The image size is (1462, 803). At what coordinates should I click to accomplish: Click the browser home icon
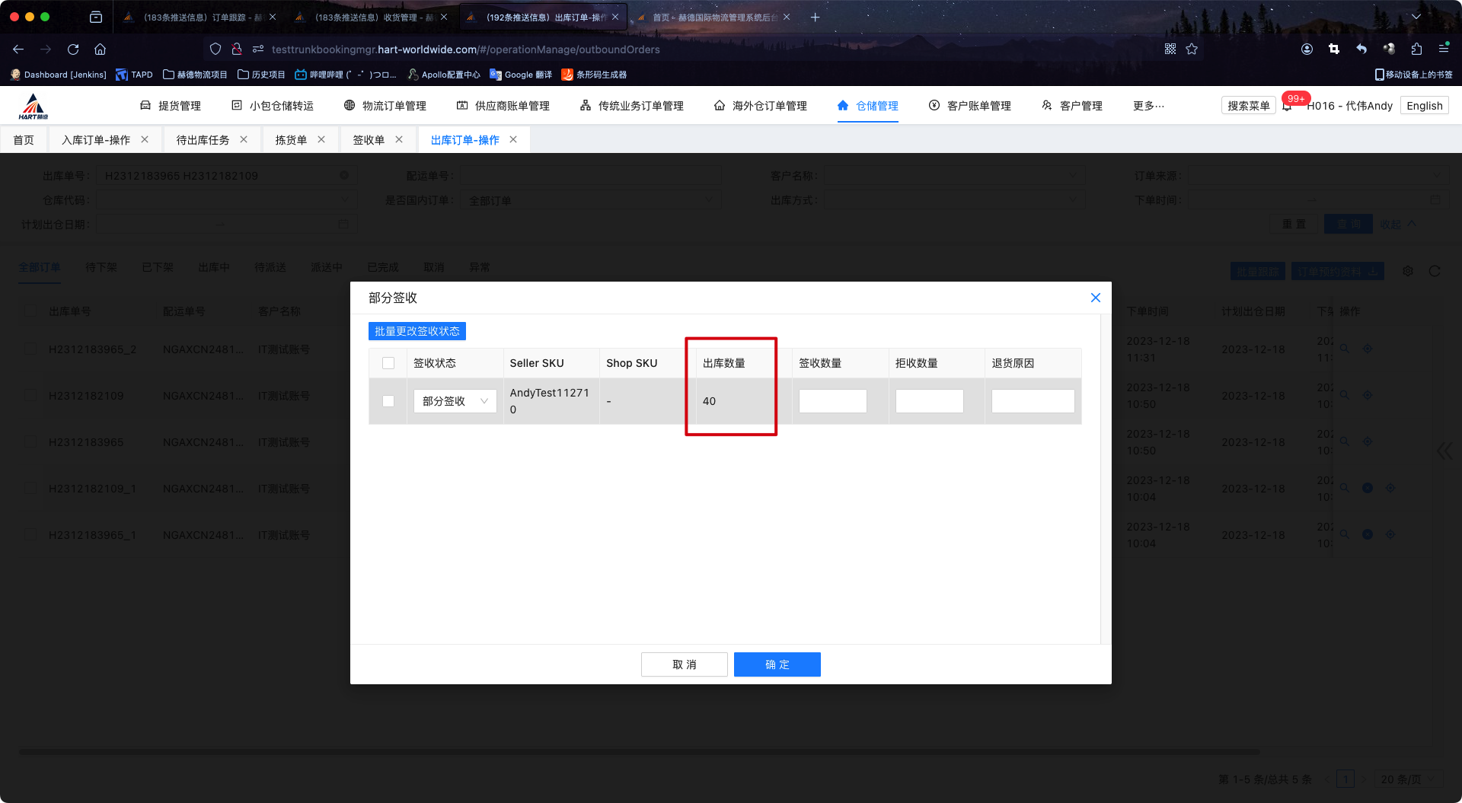(100, 49)
